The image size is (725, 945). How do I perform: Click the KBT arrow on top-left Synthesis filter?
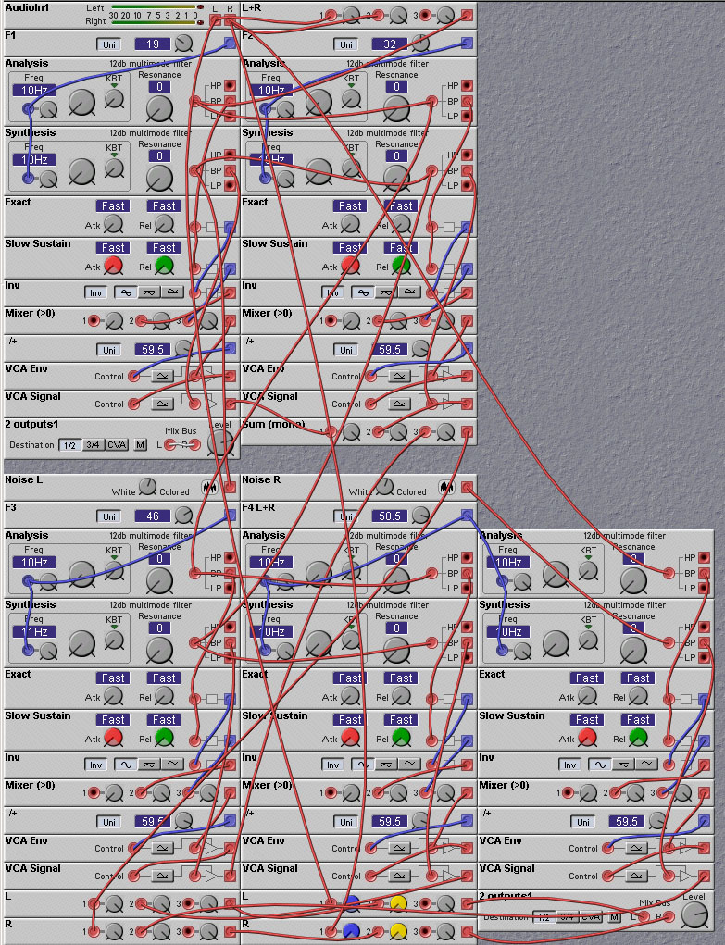tap(115, 155)
